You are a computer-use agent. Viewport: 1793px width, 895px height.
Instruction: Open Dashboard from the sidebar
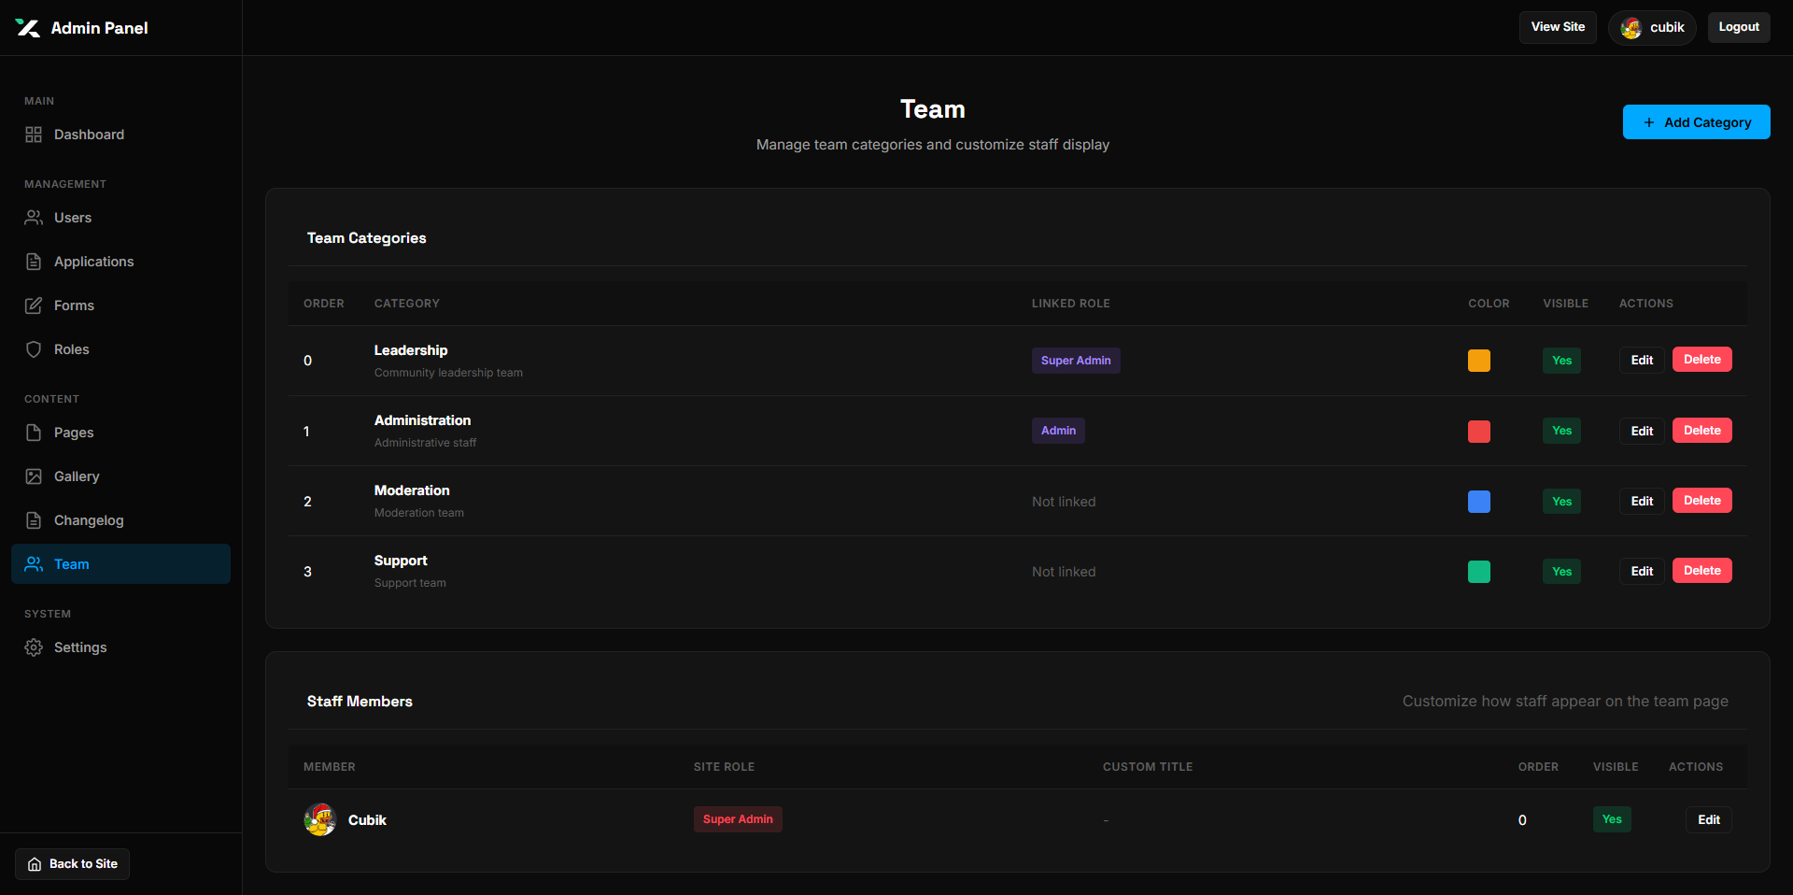[121, 135]
